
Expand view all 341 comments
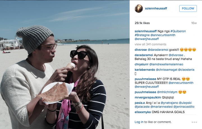point(150,44)
